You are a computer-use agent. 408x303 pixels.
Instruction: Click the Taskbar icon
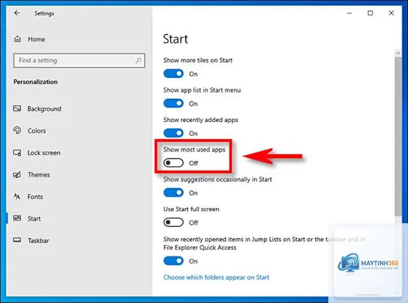pos(17,240)
